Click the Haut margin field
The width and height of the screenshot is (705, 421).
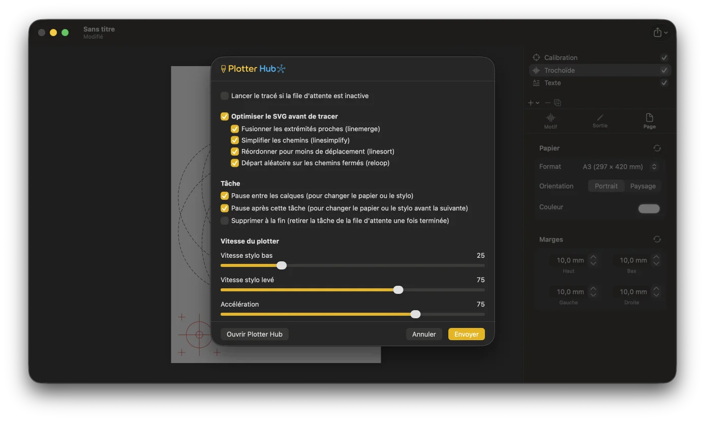[569, 260]
